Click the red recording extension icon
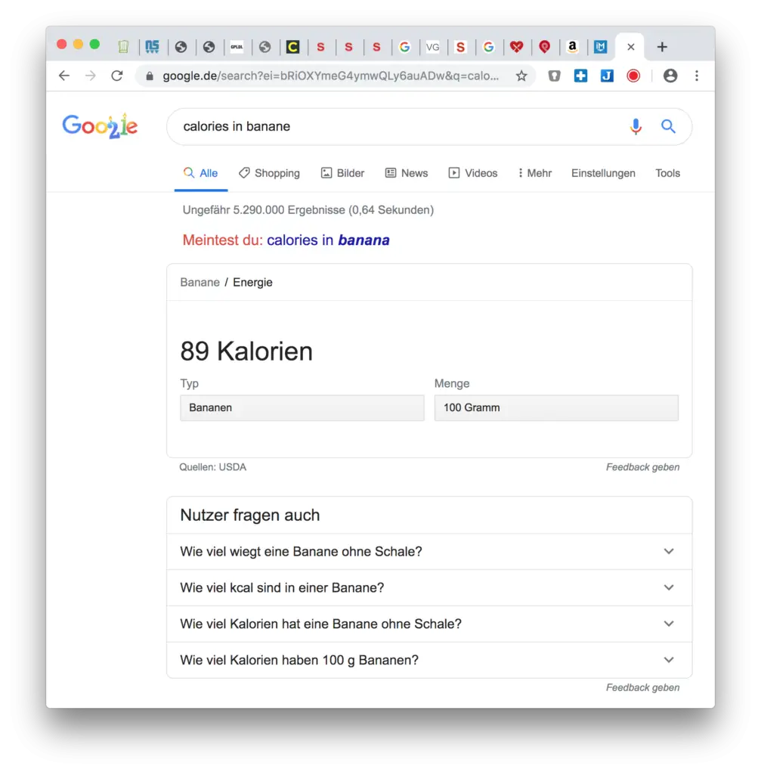761x774 pixels. click(633, 76)
